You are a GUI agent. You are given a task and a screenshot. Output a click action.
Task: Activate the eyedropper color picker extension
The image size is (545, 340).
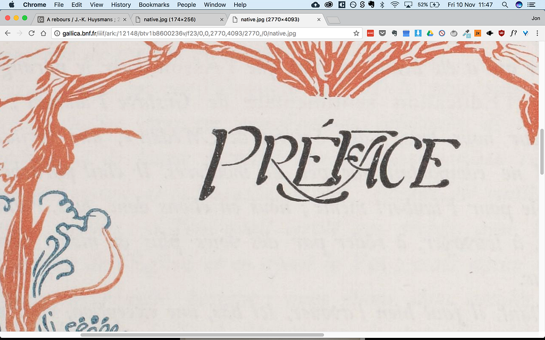click(x=466, y=33)
